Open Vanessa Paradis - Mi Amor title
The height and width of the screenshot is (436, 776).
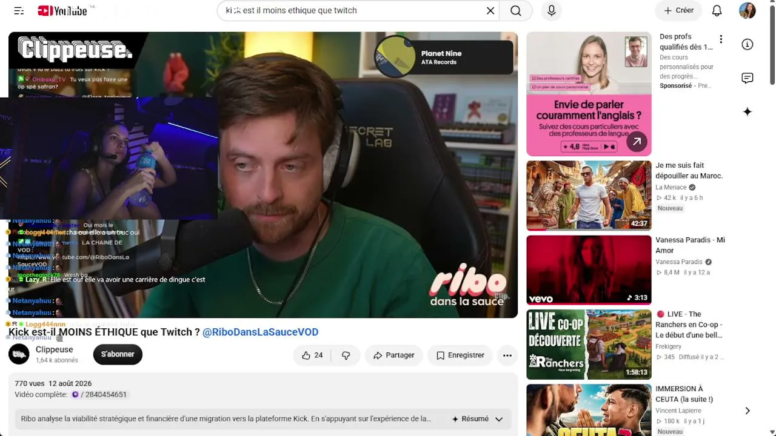pyautogui.click(x=690, y=245)
